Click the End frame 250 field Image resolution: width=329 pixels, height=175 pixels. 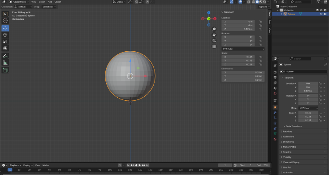pos(262,165)
